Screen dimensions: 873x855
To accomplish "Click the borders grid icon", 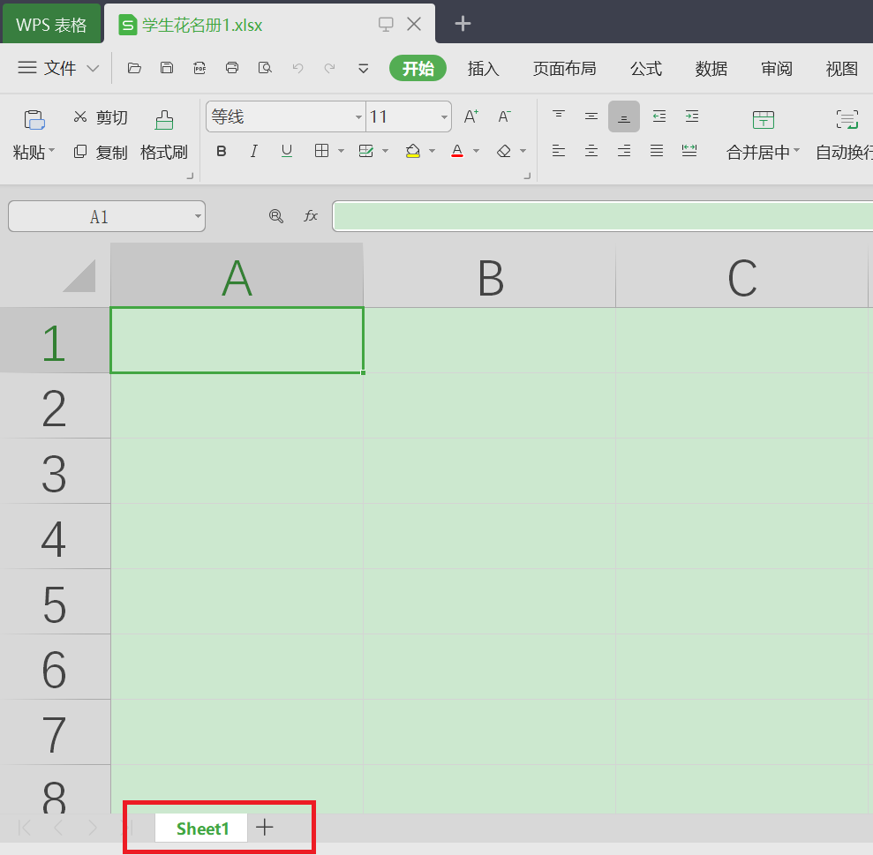I will (x=322, y=150).
